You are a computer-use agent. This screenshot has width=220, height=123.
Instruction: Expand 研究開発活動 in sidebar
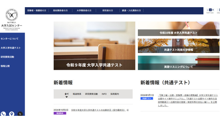pos(7,57)
